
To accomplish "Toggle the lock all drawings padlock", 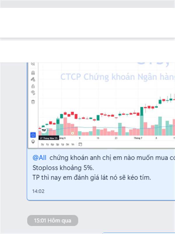I will click(33, 86).
